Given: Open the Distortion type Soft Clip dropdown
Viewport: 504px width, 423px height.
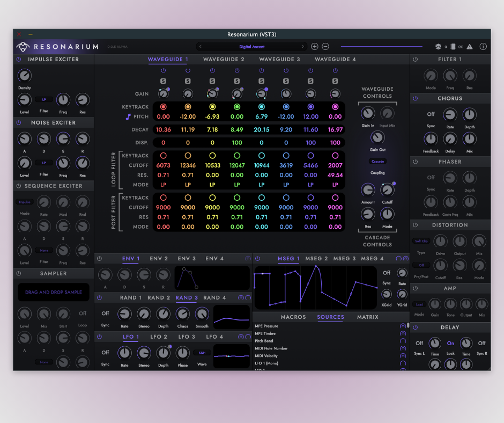Looking at the screenshot, I should (x=421, y=242).
